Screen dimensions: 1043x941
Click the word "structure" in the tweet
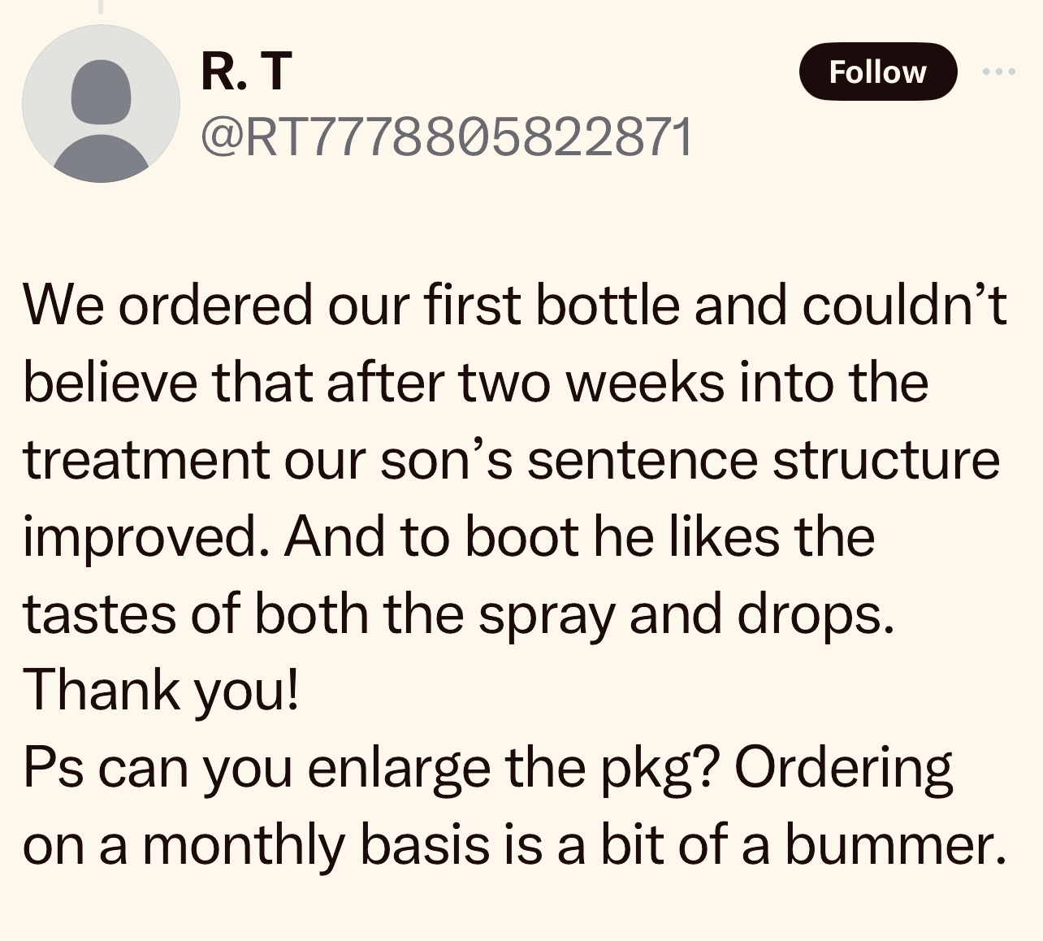[885, 459]
